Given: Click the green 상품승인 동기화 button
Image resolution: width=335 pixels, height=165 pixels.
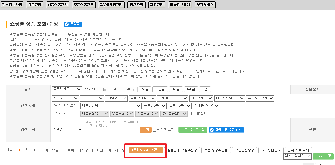Looking at the screenshot, I should point(193,130).
